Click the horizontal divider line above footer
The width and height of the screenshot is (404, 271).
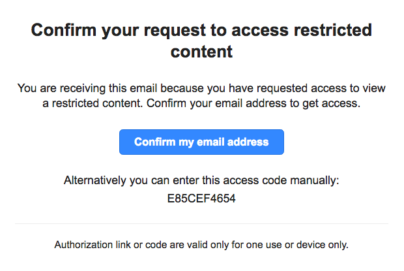[x=201, y=223]
